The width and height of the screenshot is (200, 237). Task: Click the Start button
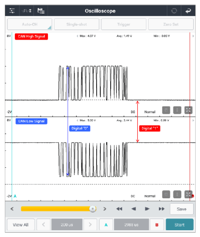(180, 224)
